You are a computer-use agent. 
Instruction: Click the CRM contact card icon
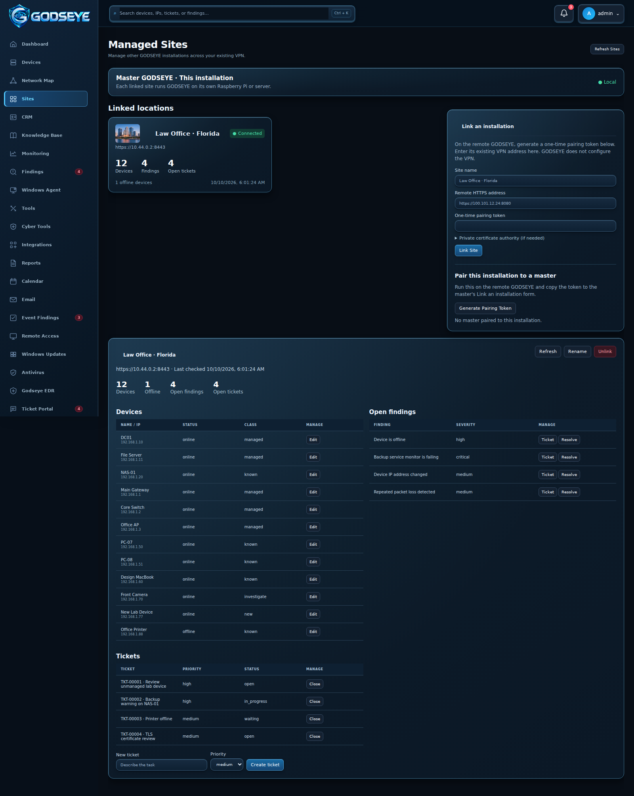[13, 117]
